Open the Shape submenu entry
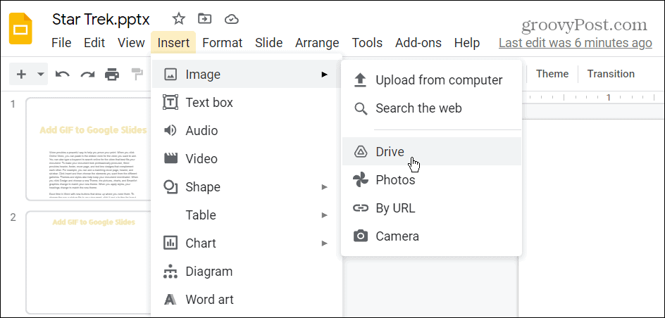 [x=246, y=186]
